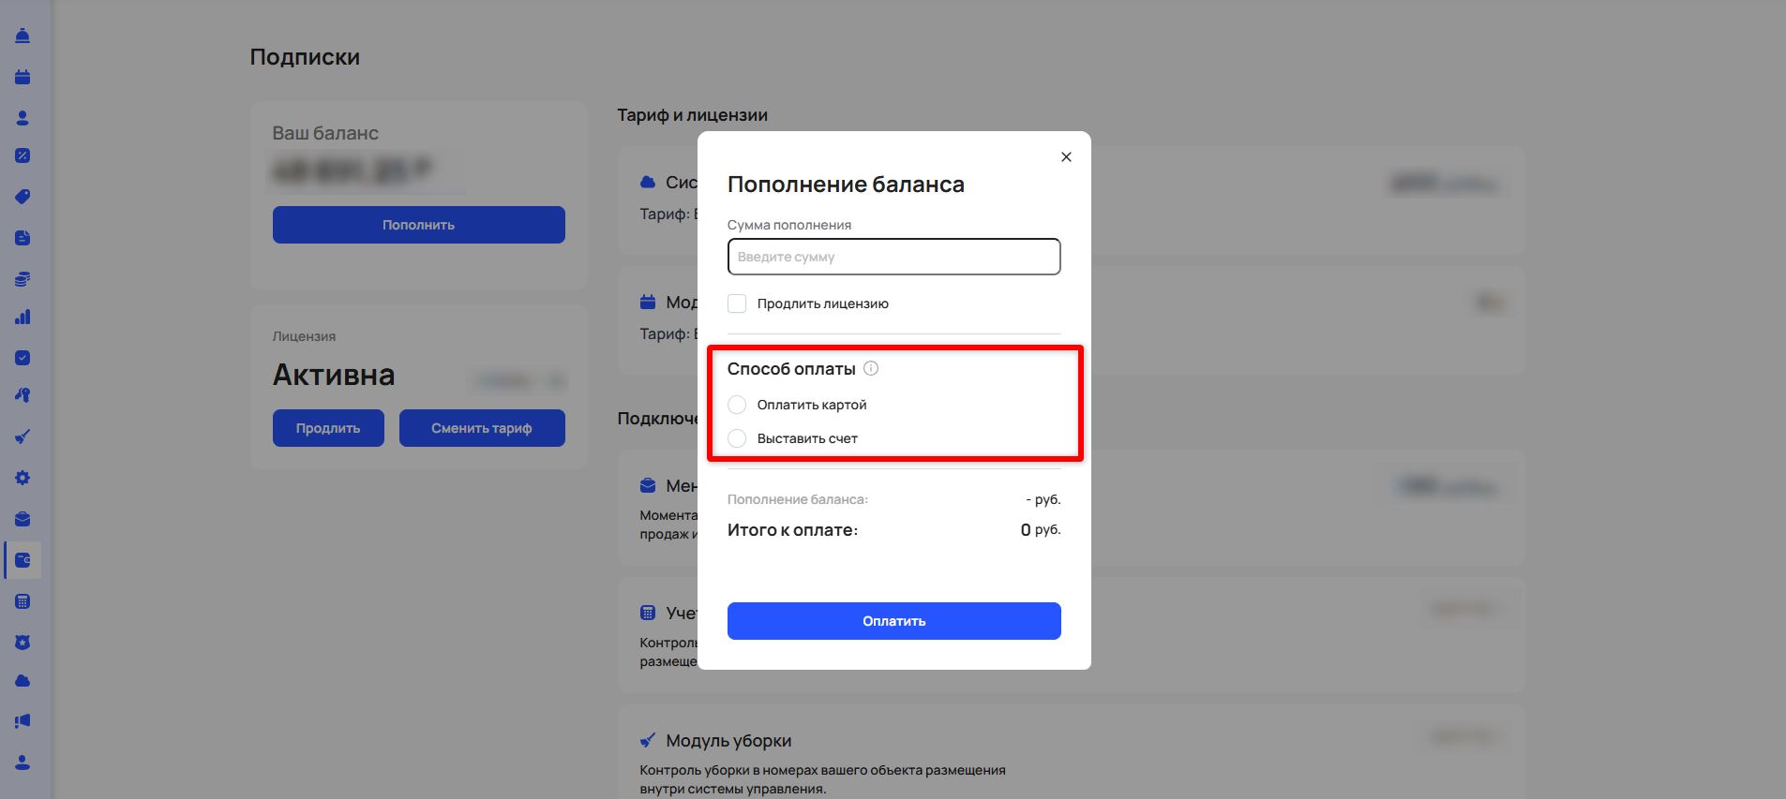This screenshot has height=799, width=1786.
Task: Click the calculator icon in sidebar
Action: pyautogui.click(x=23, y=601)
